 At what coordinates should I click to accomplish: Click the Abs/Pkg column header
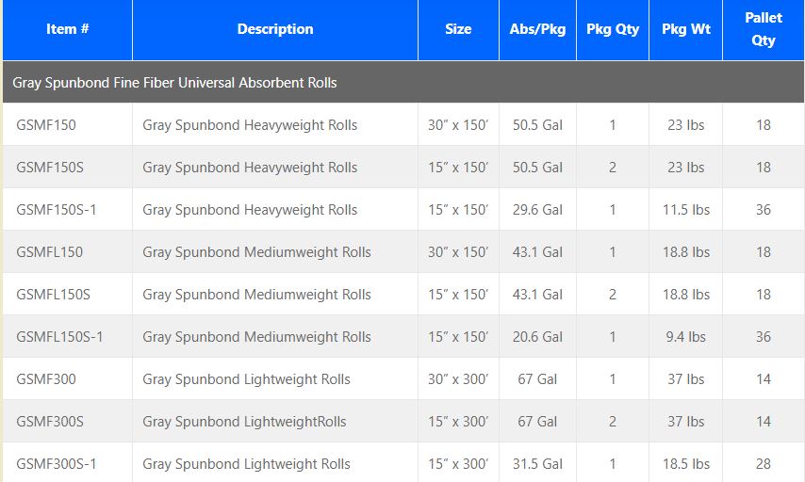[x=537, y=29]
